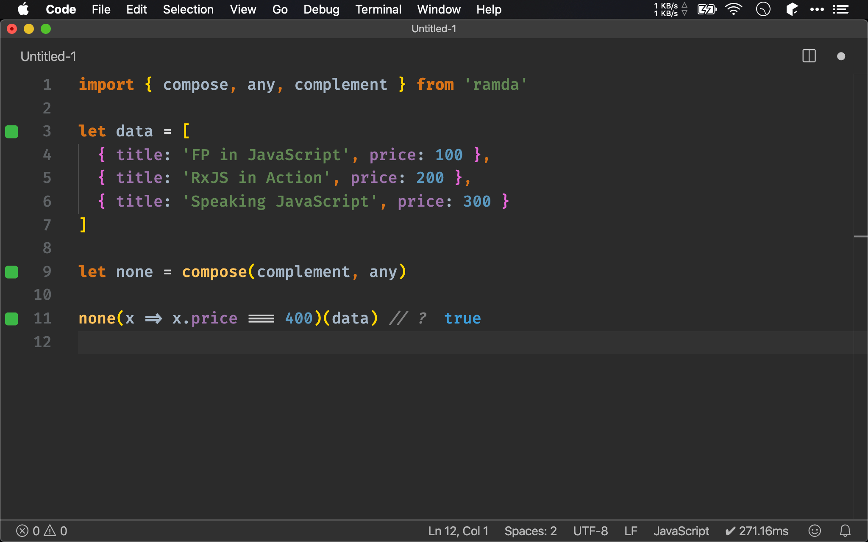Click the network speed monitor in menu bar

pos(670,9)
